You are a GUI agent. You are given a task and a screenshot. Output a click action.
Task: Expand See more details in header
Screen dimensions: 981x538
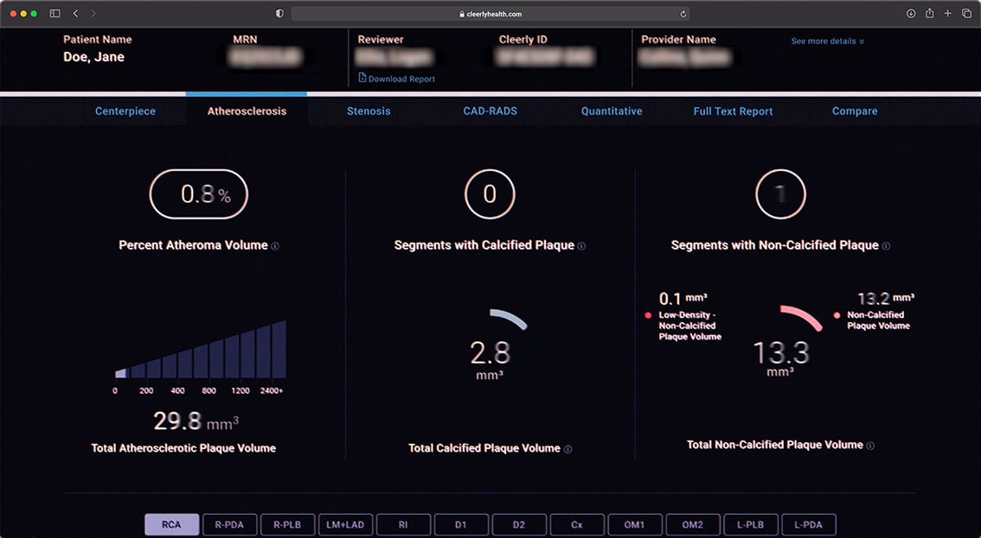tap(827, 41)
